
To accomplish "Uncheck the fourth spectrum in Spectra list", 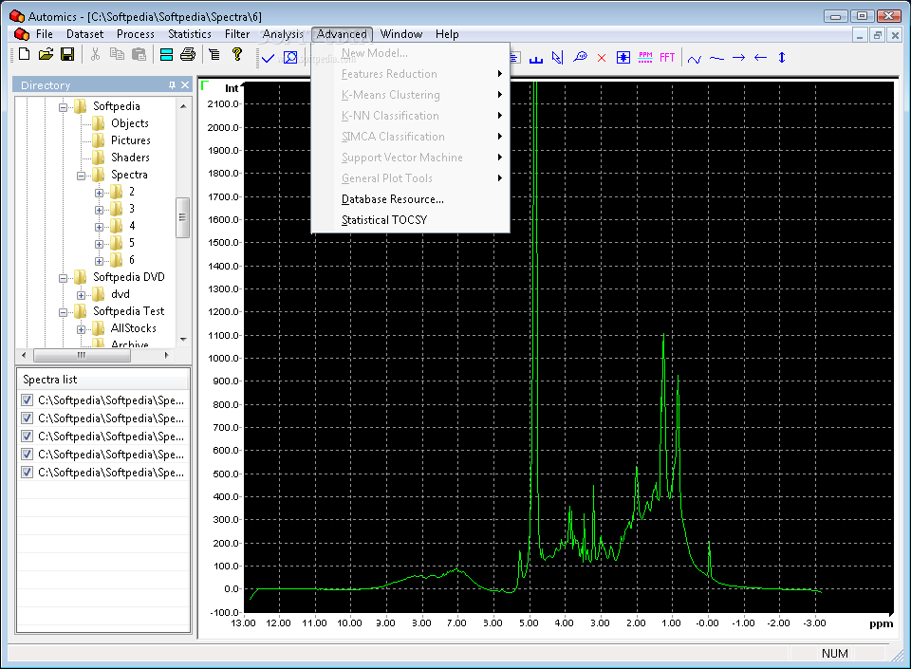I will coord(27,454).
